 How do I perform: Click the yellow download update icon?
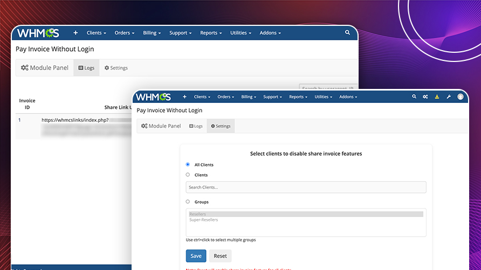(x=437, y=97)
